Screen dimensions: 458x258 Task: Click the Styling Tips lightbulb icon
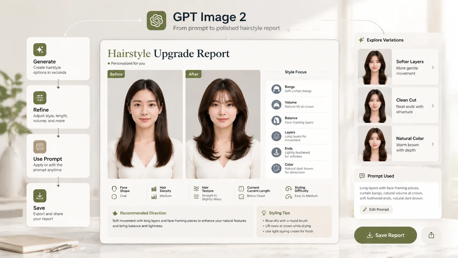pos(264,213)
